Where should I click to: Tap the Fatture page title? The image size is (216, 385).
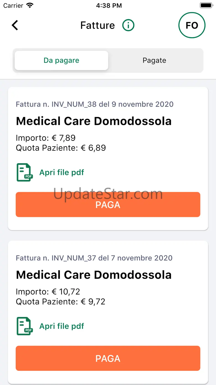[97, 26]
